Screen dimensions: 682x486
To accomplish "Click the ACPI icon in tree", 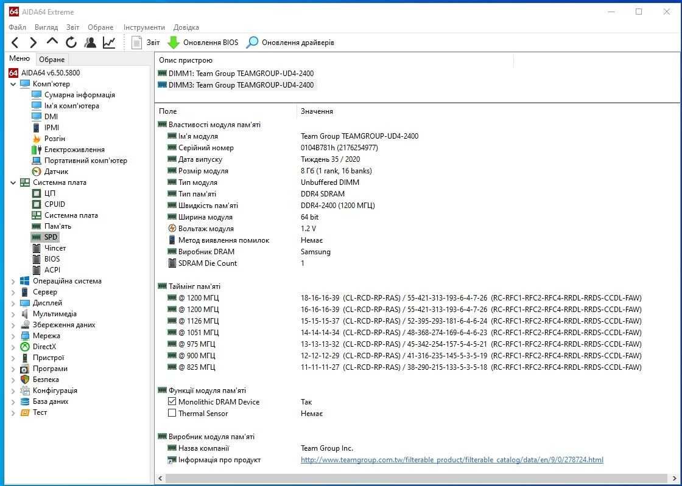I will pos(37,269).
